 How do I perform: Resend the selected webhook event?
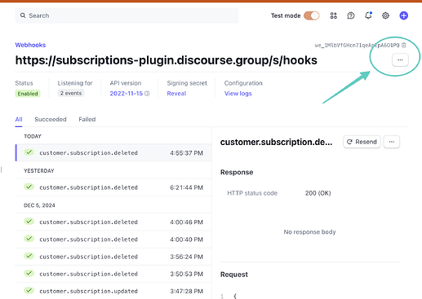362,142
